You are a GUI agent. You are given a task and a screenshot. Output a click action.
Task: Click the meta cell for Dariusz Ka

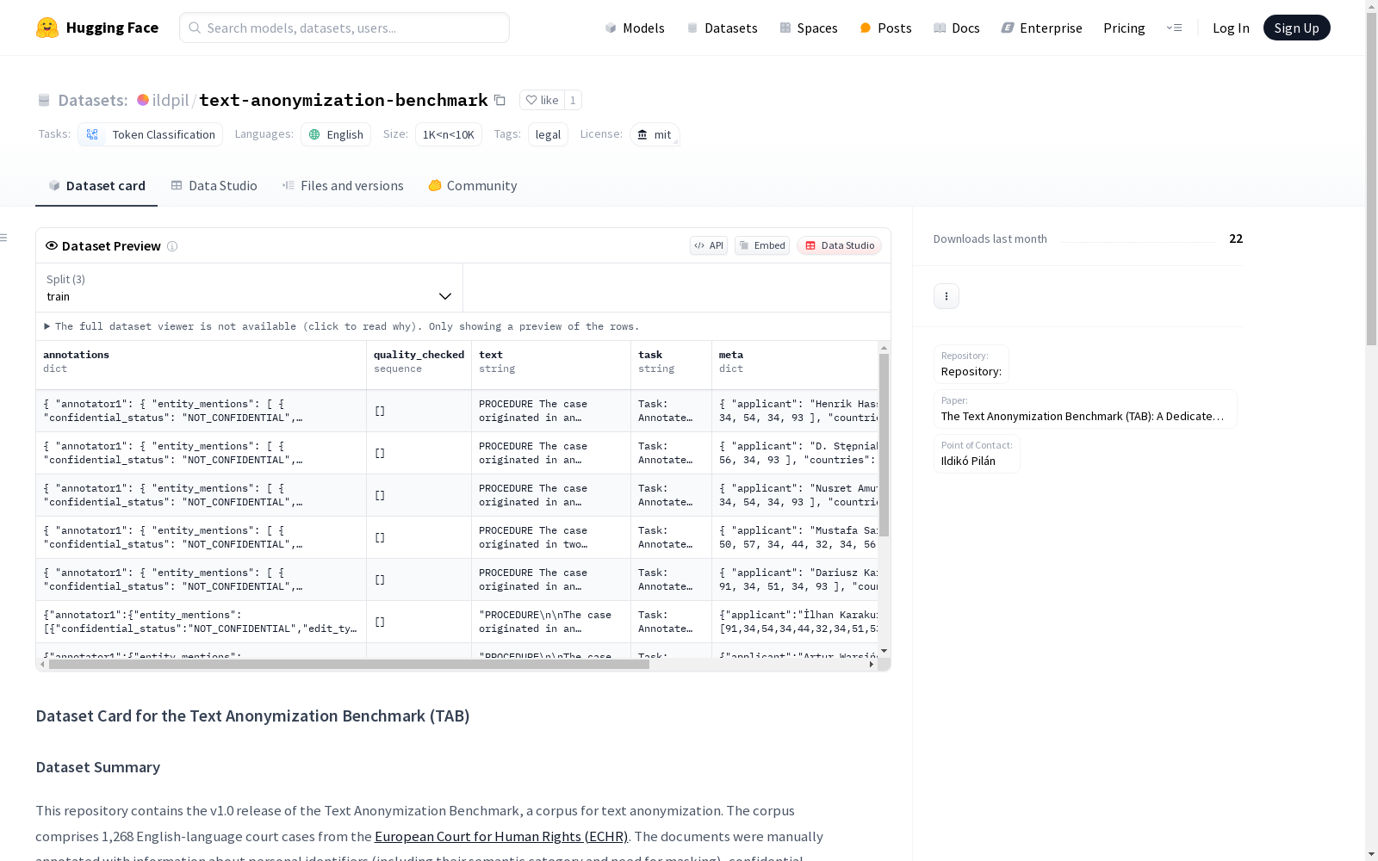tap(795, 579)
